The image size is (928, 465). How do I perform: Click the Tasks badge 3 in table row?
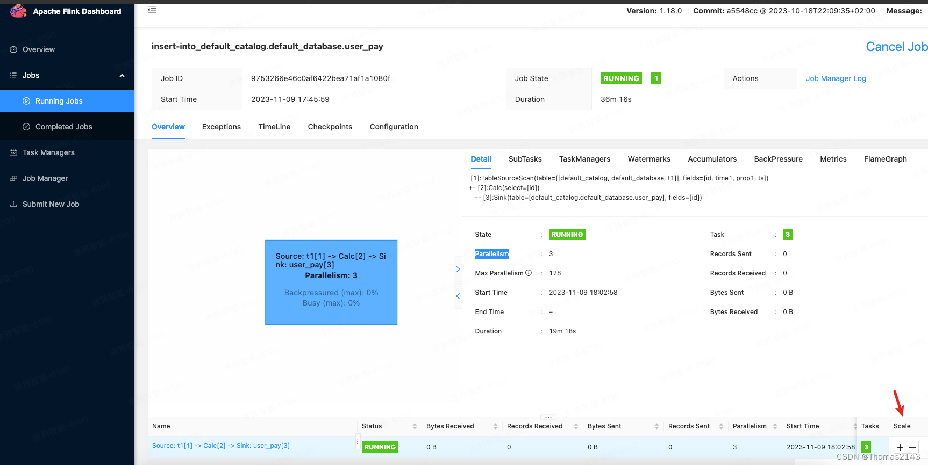point(866,447)
